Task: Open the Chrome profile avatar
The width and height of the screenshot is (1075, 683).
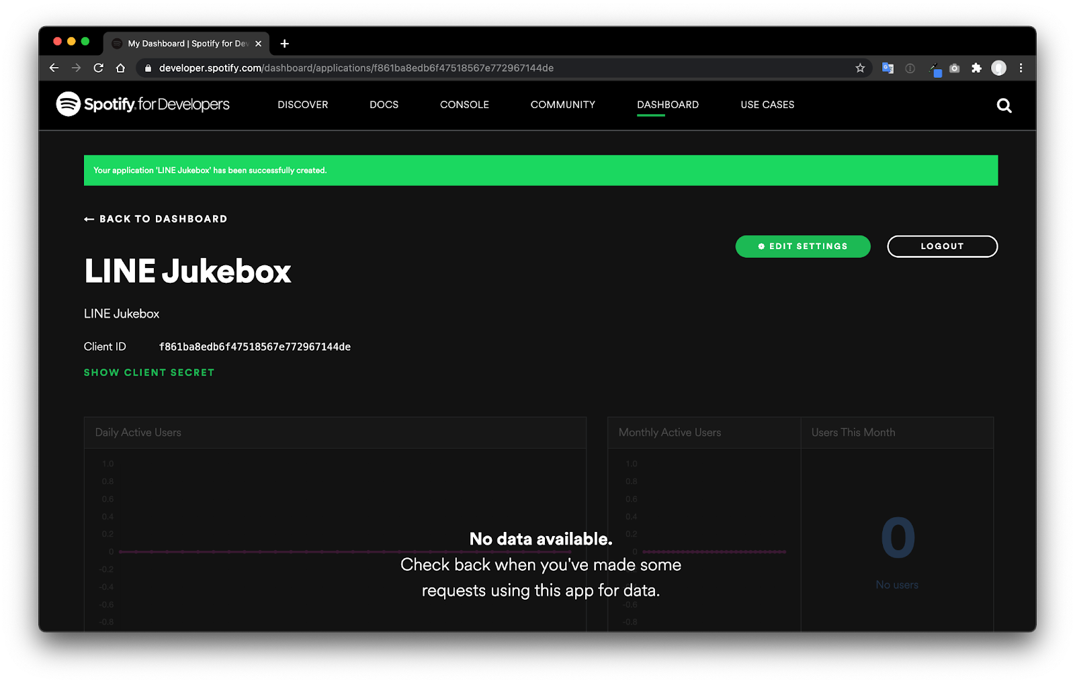Action: coord(999,68)
